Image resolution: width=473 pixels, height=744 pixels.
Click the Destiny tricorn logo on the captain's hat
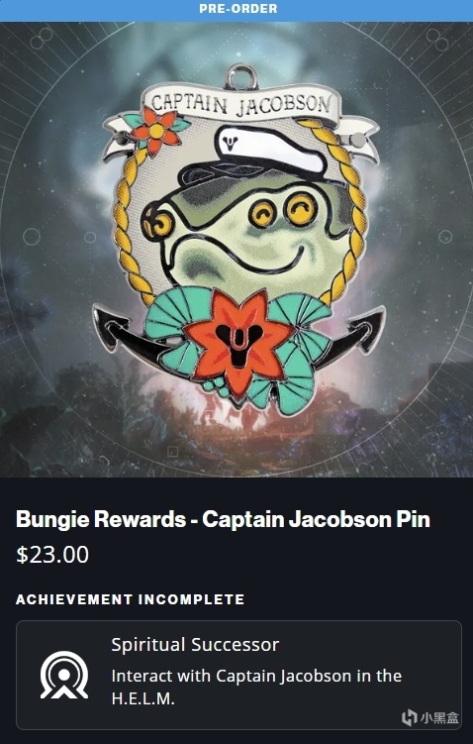pyautogui.click(x=231, y=143)
